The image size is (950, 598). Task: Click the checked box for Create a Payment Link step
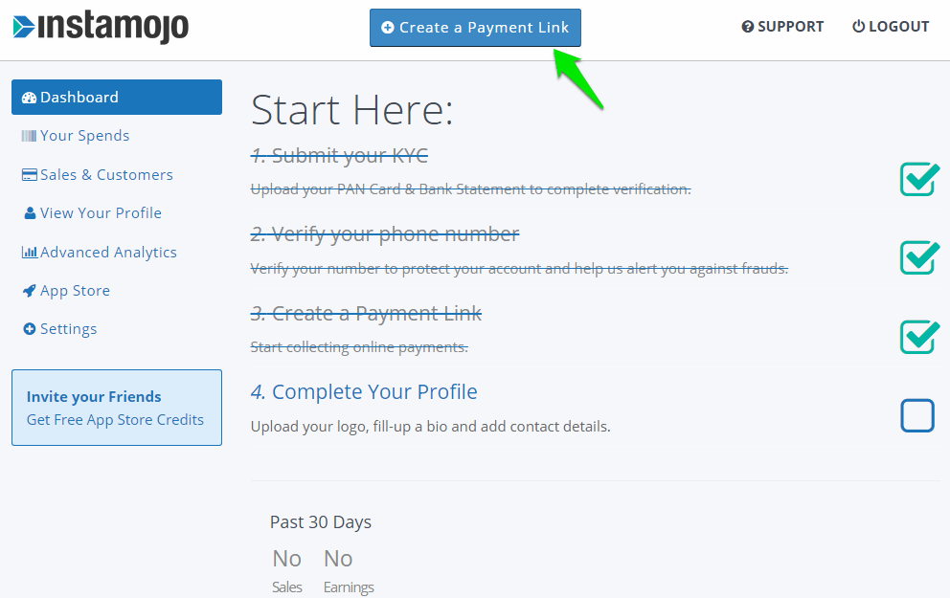click(919, 337)
